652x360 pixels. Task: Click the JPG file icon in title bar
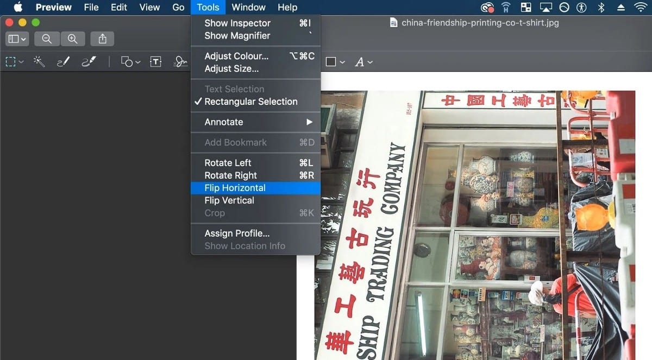[394, 23]
